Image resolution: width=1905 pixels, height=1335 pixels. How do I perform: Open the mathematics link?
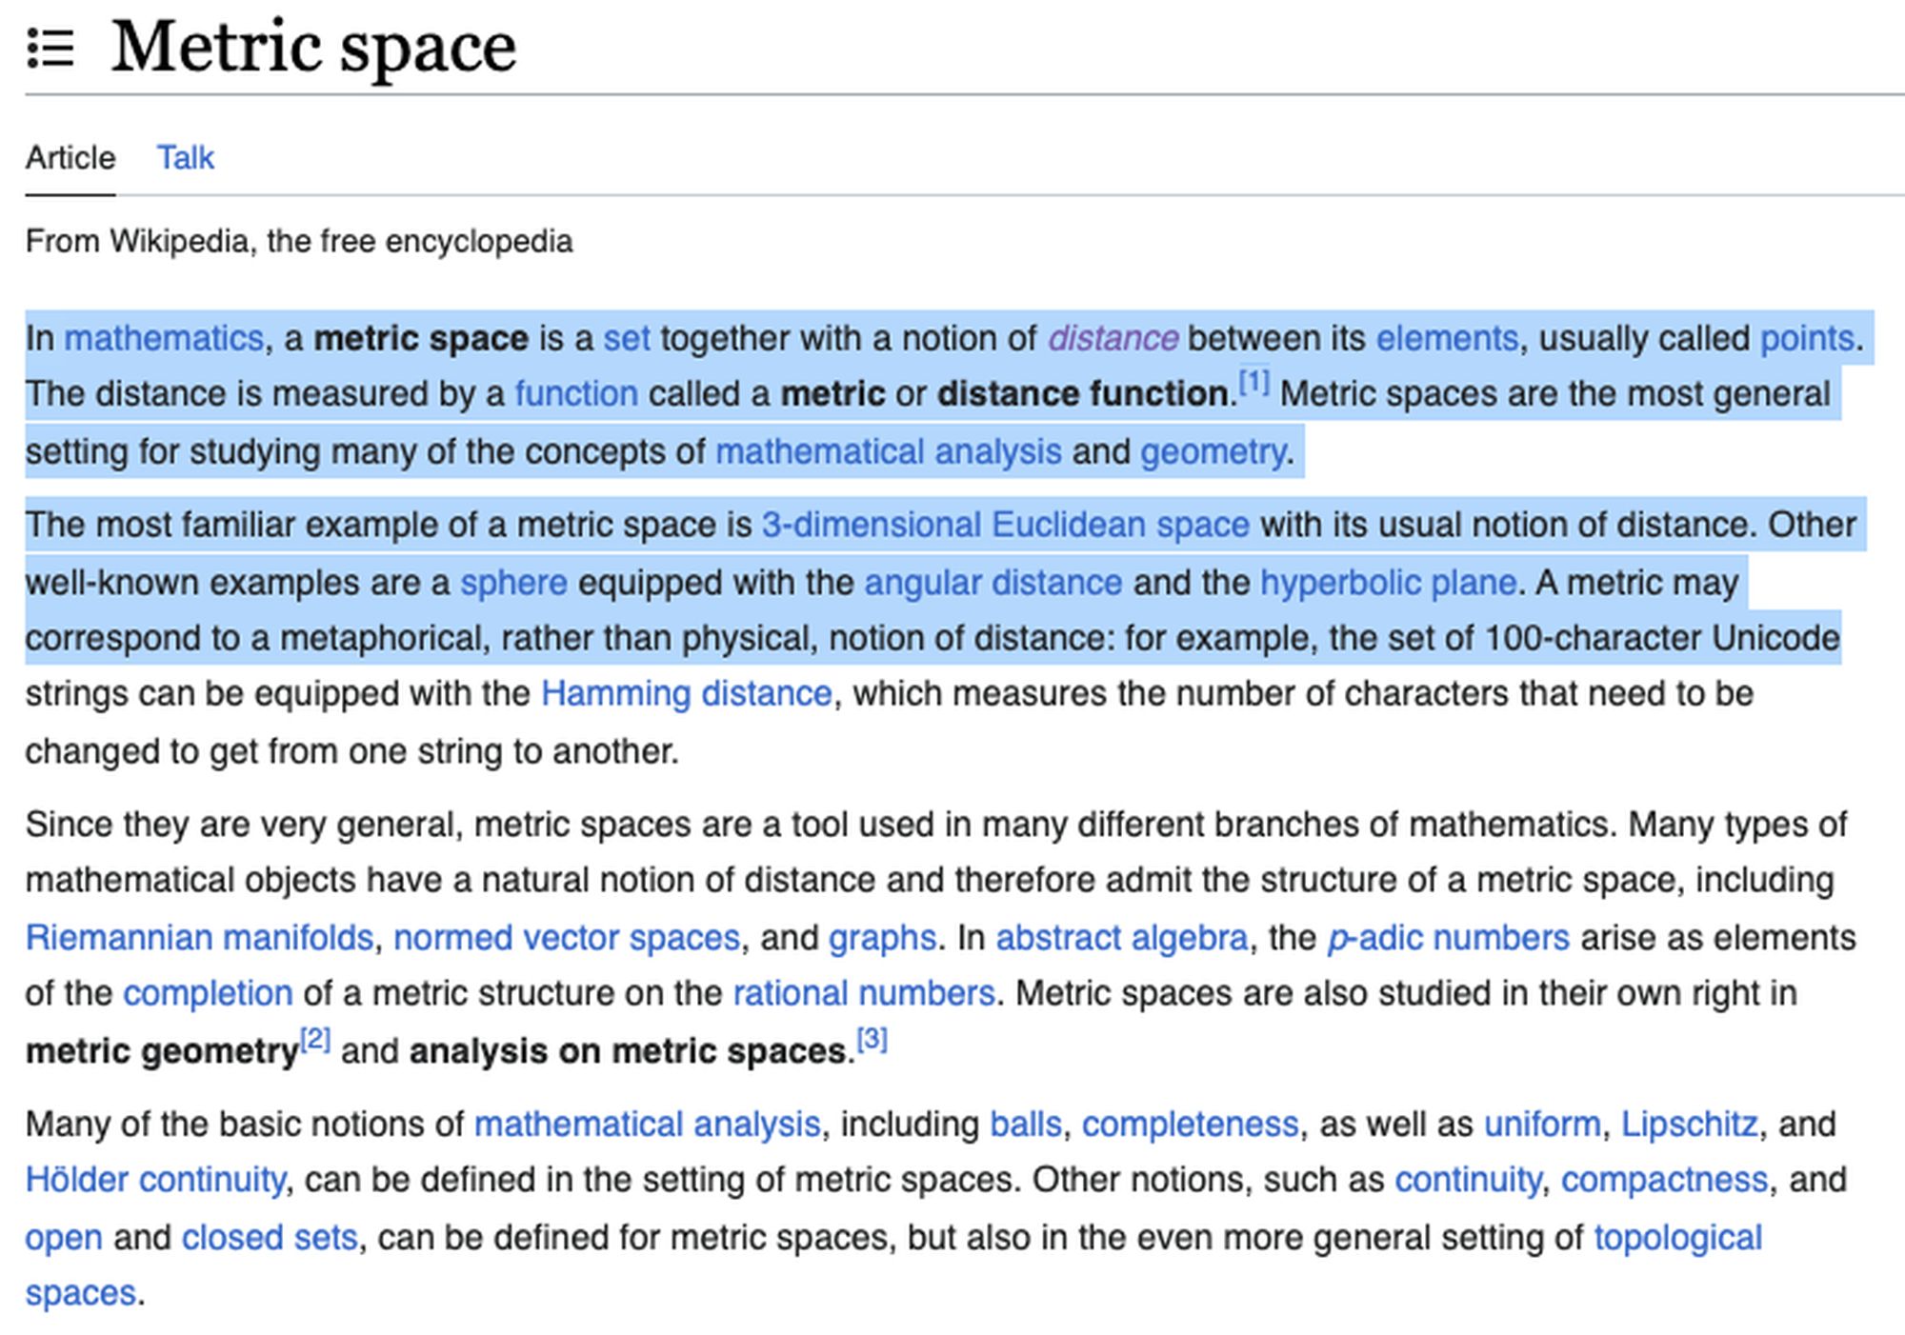tap(163, 339)
